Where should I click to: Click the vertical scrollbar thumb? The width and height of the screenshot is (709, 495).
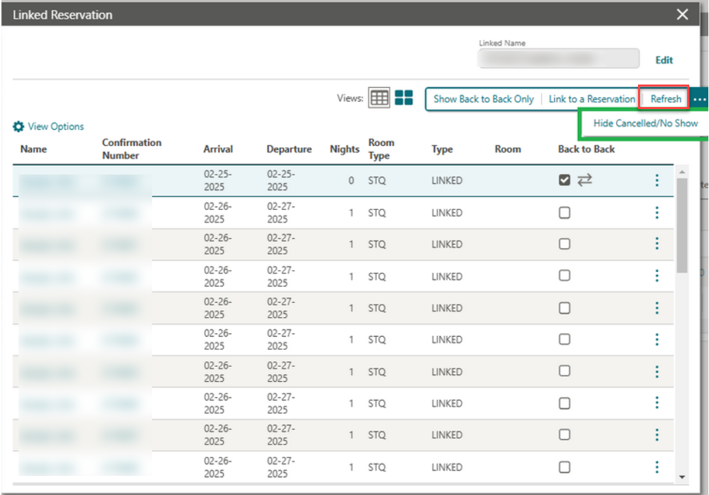click(x=682, y=226)
